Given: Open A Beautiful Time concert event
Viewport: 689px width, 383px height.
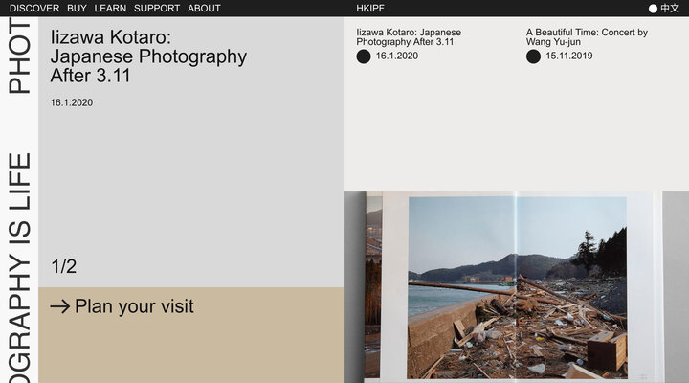Looking at the screenshot, I should [587, 37].
